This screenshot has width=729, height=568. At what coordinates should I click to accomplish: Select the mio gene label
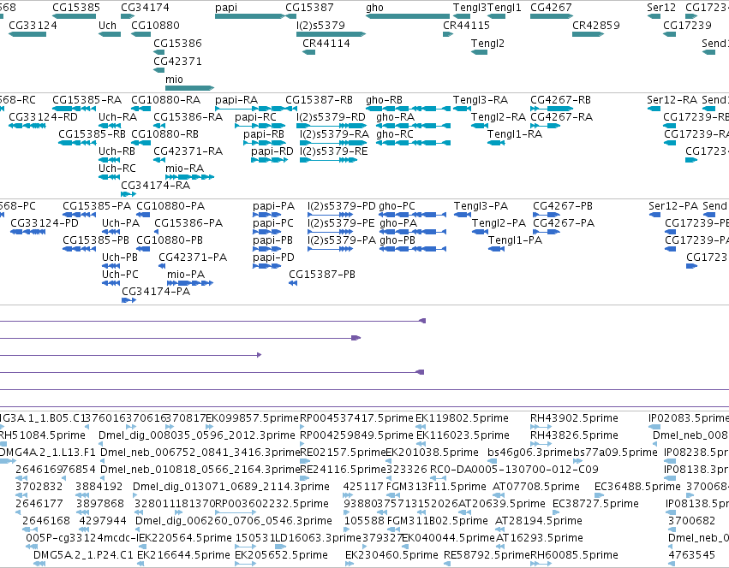pos(175,80)
